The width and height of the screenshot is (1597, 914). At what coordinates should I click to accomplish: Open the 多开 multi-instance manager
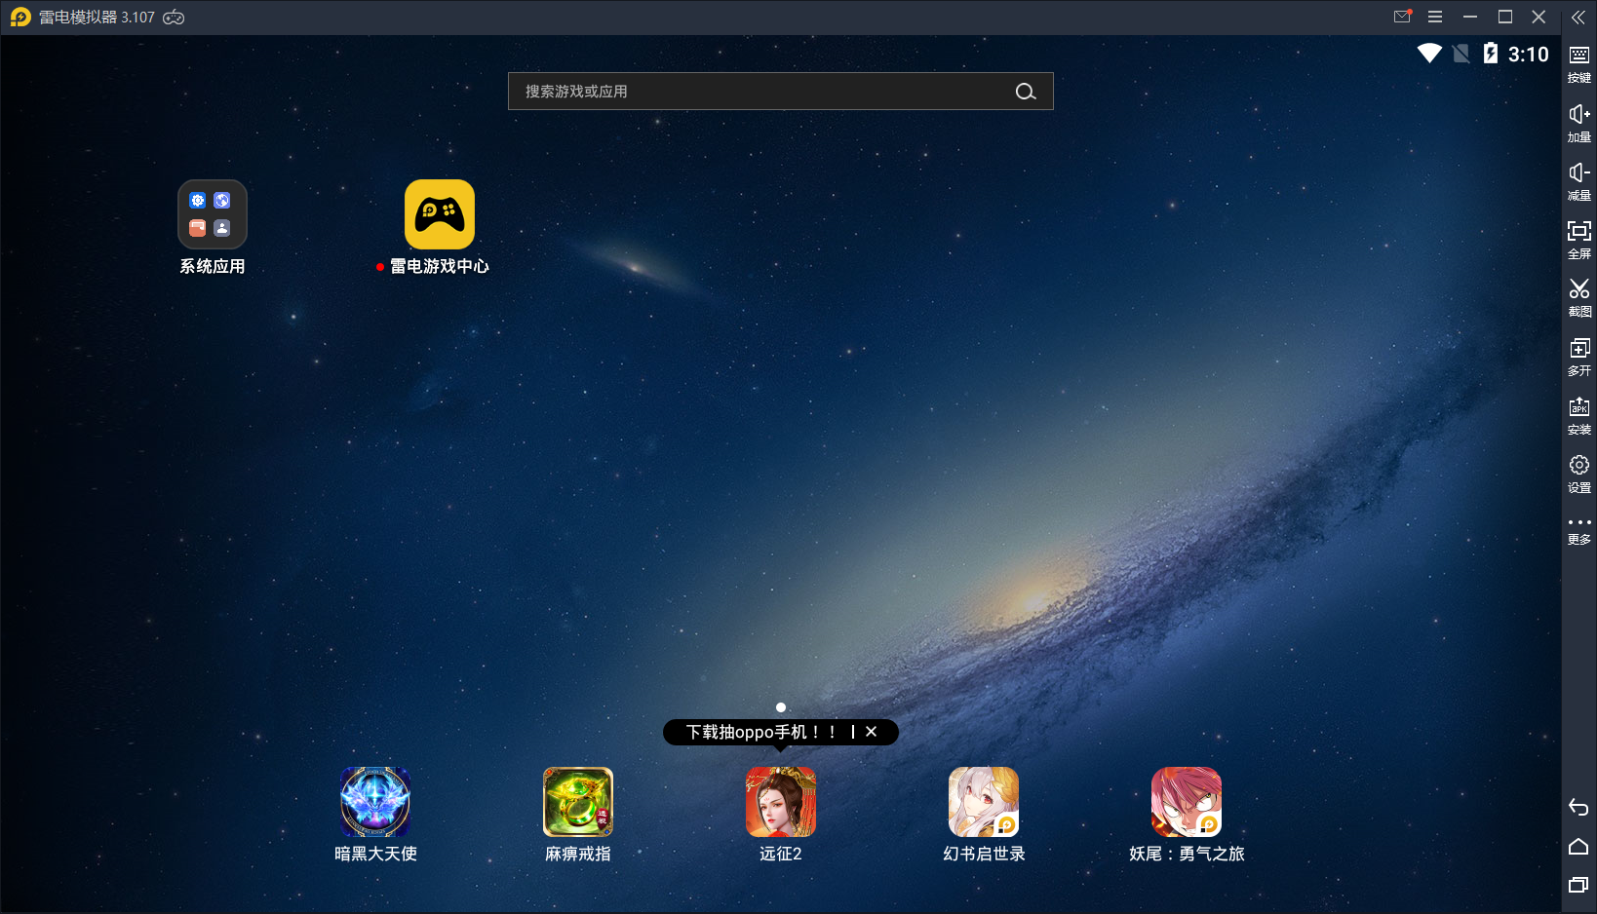(1579, 357)
